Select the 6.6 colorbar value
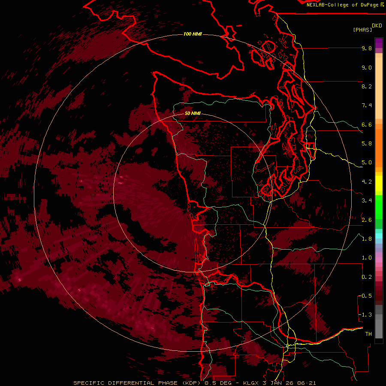The image size is (386, 386). (x=367, y=124)
